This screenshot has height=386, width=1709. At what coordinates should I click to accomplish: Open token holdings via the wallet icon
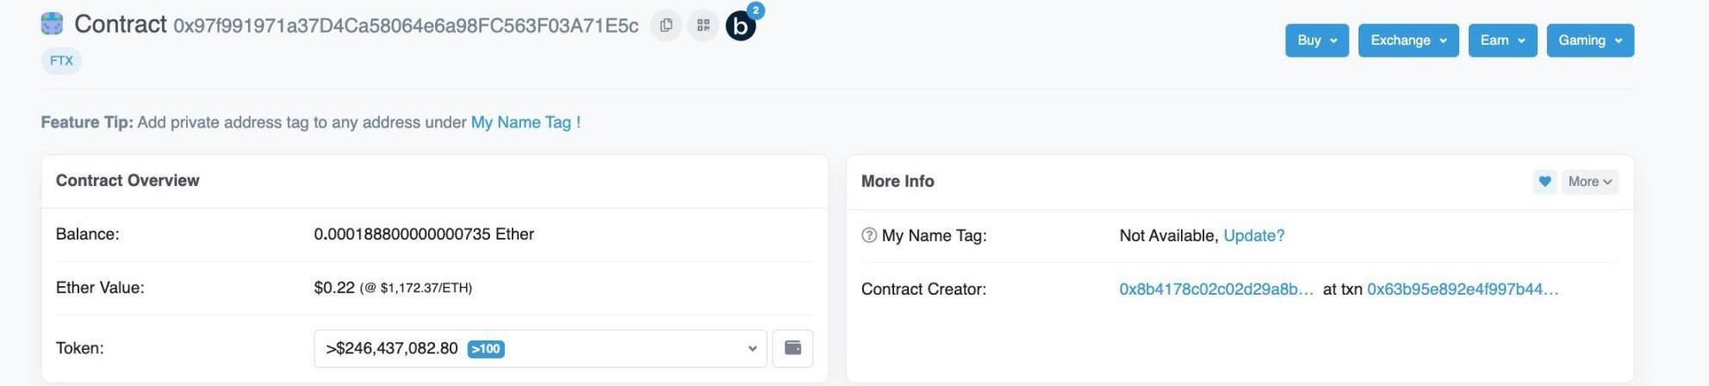792,348
